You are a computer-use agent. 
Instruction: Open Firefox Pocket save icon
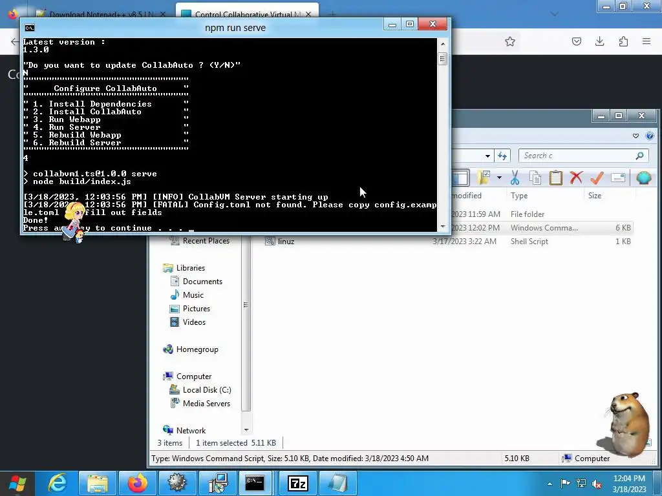[x=577, y=41]
